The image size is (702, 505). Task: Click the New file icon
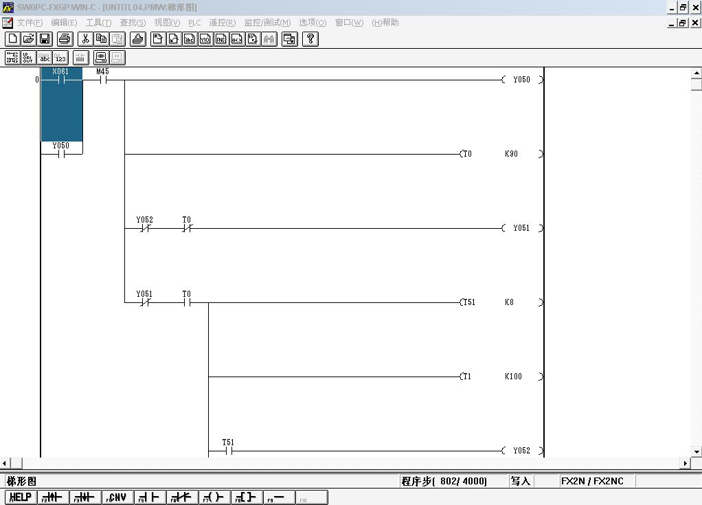coord(12,39)
